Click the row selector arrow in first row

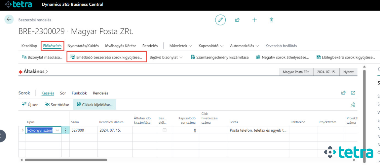click(22, 130)
